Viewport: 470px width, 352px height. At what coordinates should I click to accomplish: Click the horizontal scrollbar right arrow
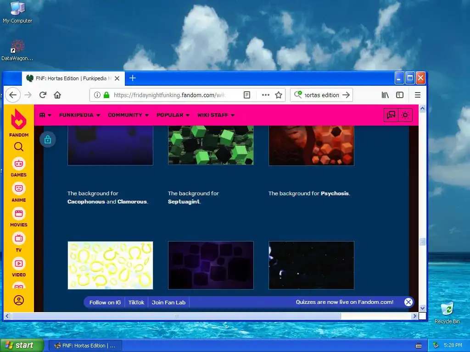[414, 316]
